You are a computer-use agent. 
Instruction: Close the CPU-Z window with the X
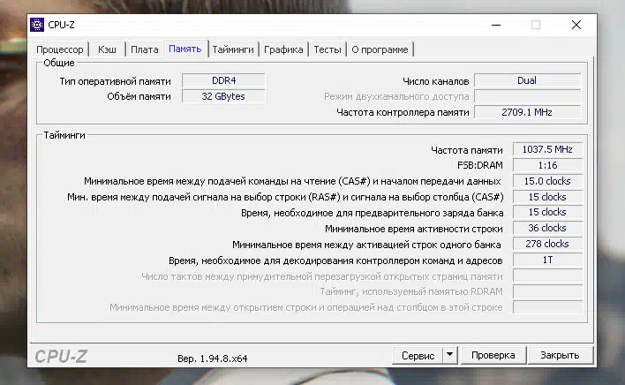coord(576,25)
